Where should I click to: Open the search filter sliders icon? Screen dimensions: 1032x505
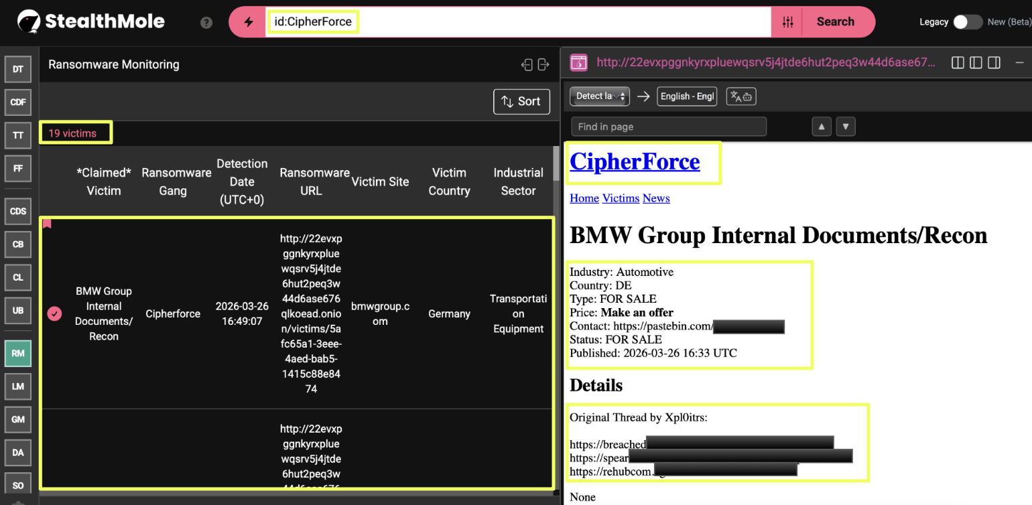click(787, 22)
